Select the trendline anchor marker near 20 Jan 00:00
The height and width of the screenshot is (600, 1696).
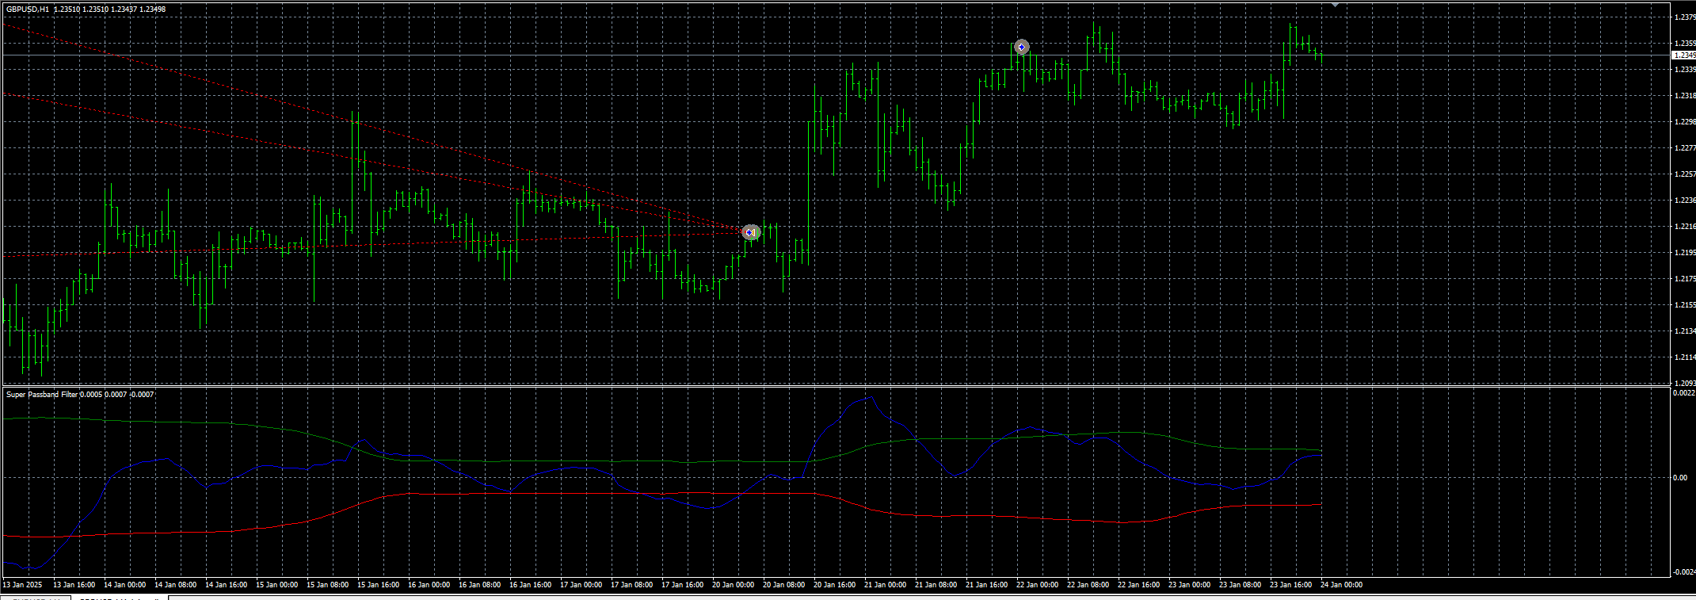click(750, 232)
